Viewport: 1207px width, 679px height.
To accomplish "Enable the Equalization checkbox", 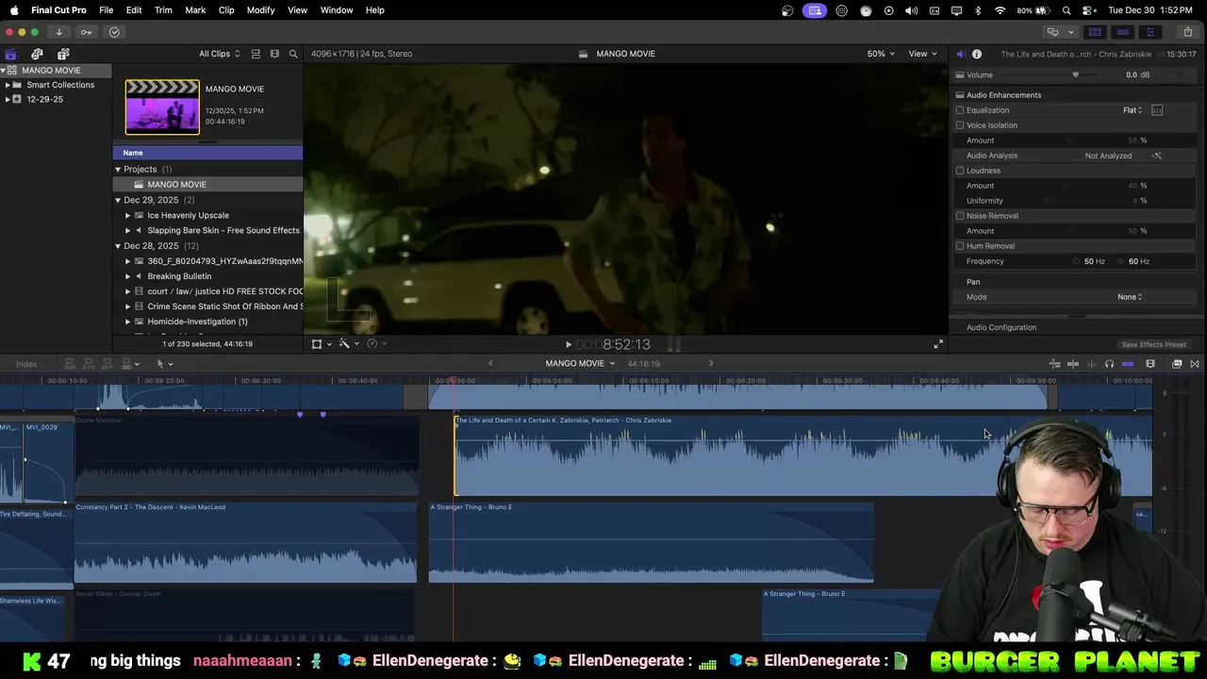I will click(960, 110).
